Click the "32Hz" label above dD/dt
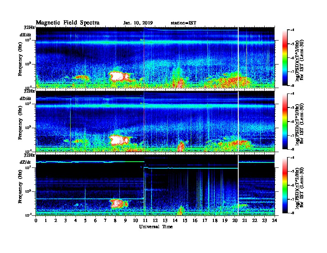327x253 pixels. 29,91
